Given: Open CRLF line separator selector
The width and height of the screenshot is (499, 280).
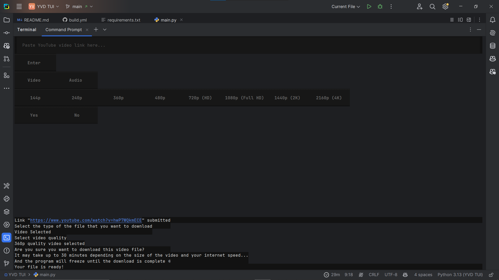Looking at the screenshot, I should point(374,275).
